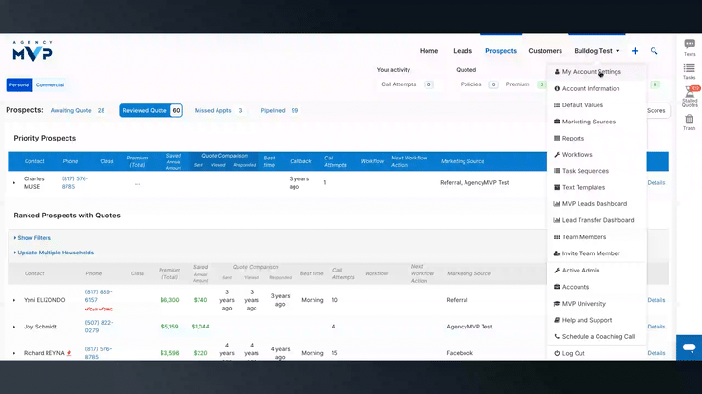
Task: Filter by Awaiting Quote prospects
Action: (x=78, y=110)
